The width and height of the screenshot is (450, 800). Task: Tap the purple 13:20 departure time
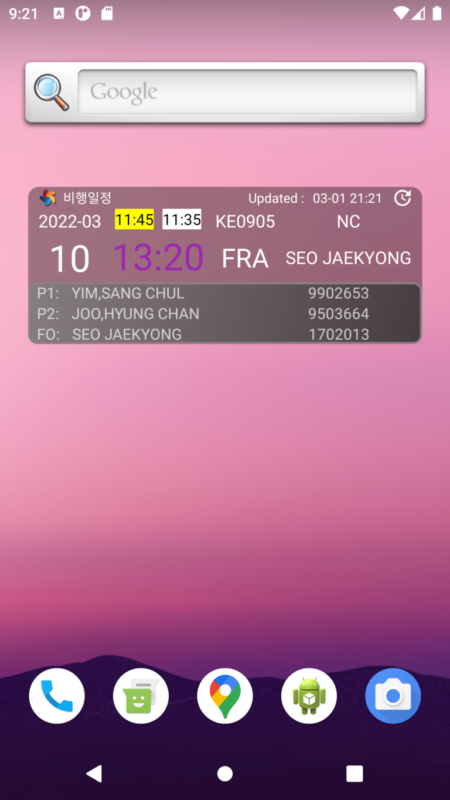coord(158,257)
